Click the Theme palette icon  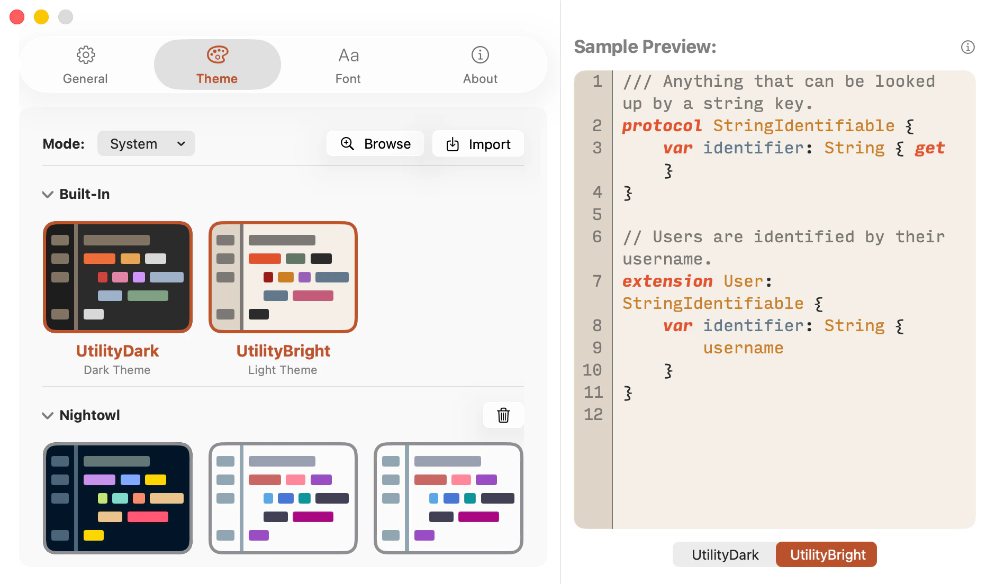coord(217,54)
